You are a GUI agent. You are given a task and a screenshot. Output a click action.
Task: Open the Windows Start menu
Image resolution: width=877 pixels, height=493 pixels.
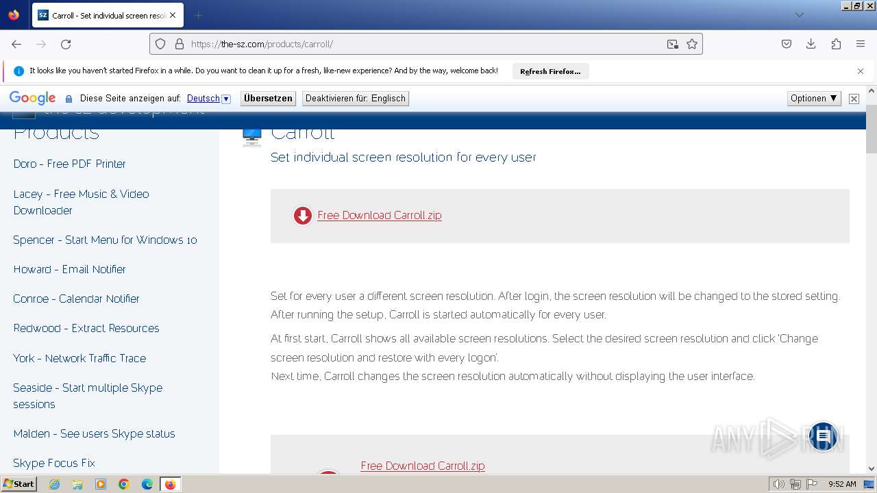pos(18,484)
